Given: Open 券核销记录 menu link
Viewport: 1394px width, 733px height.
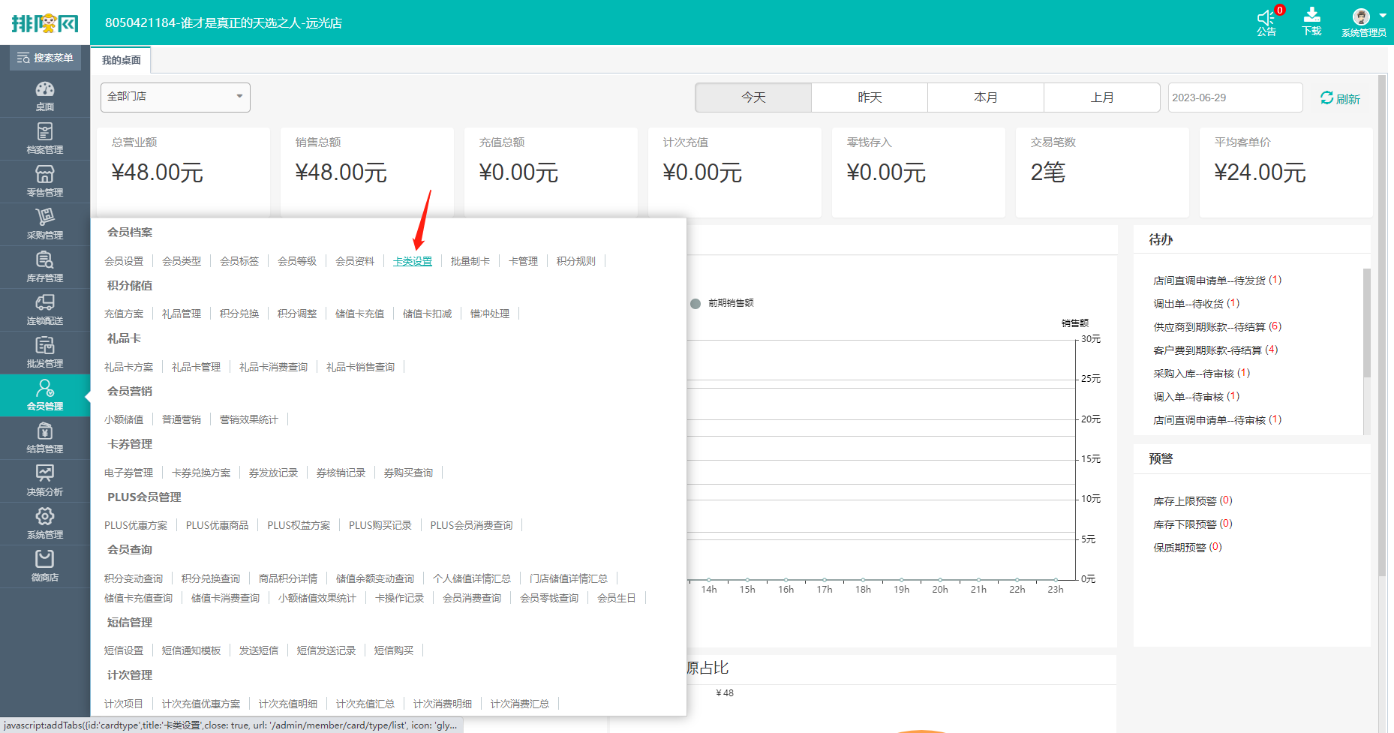Looking at the screenshot, I should point(341,473).
